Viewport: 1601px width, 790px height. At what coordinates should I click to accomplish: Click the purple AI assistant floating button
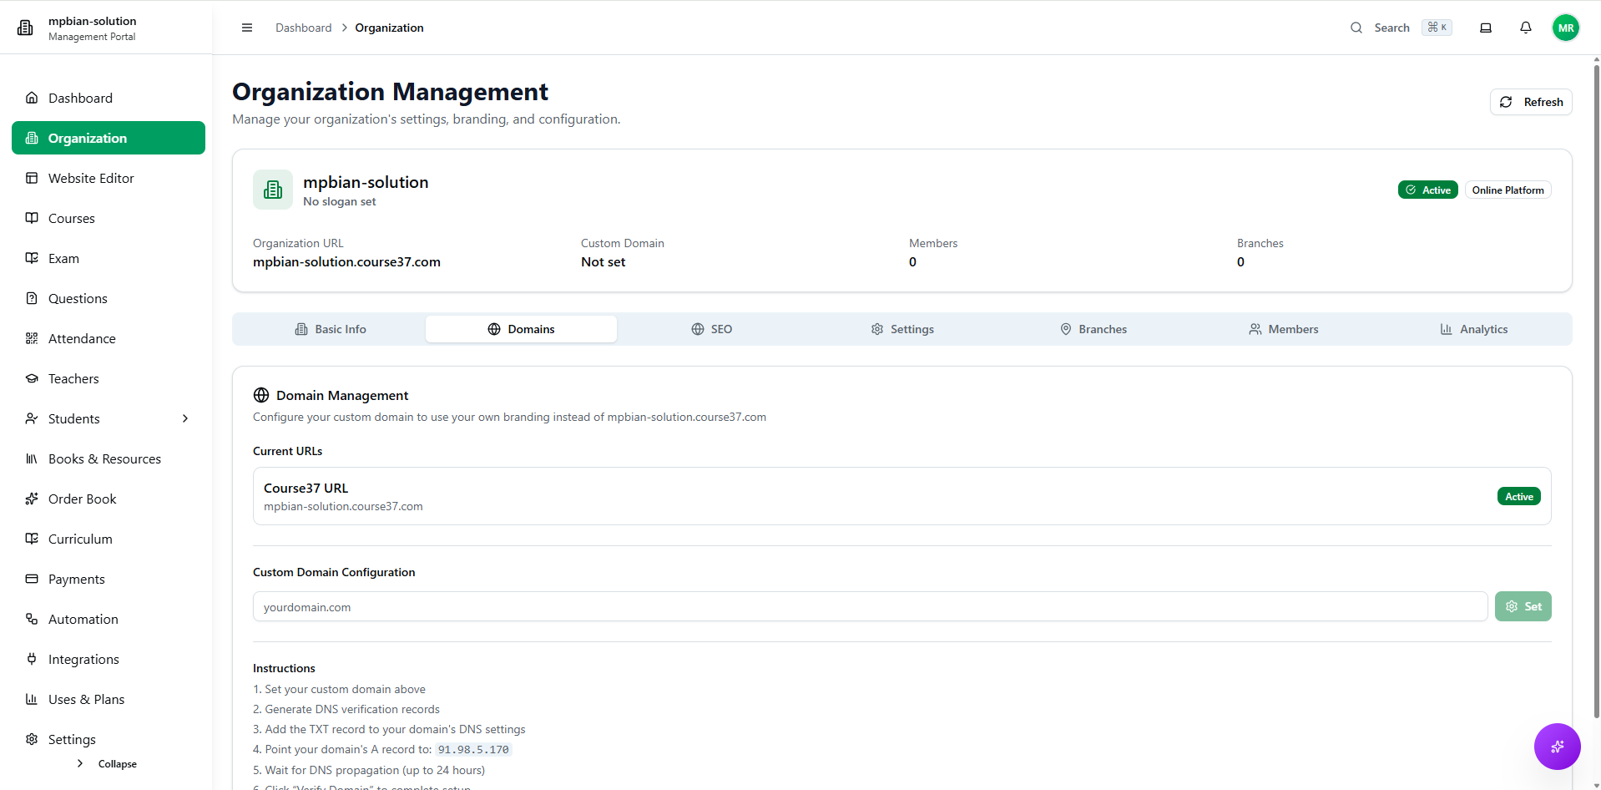[1557, 746]
